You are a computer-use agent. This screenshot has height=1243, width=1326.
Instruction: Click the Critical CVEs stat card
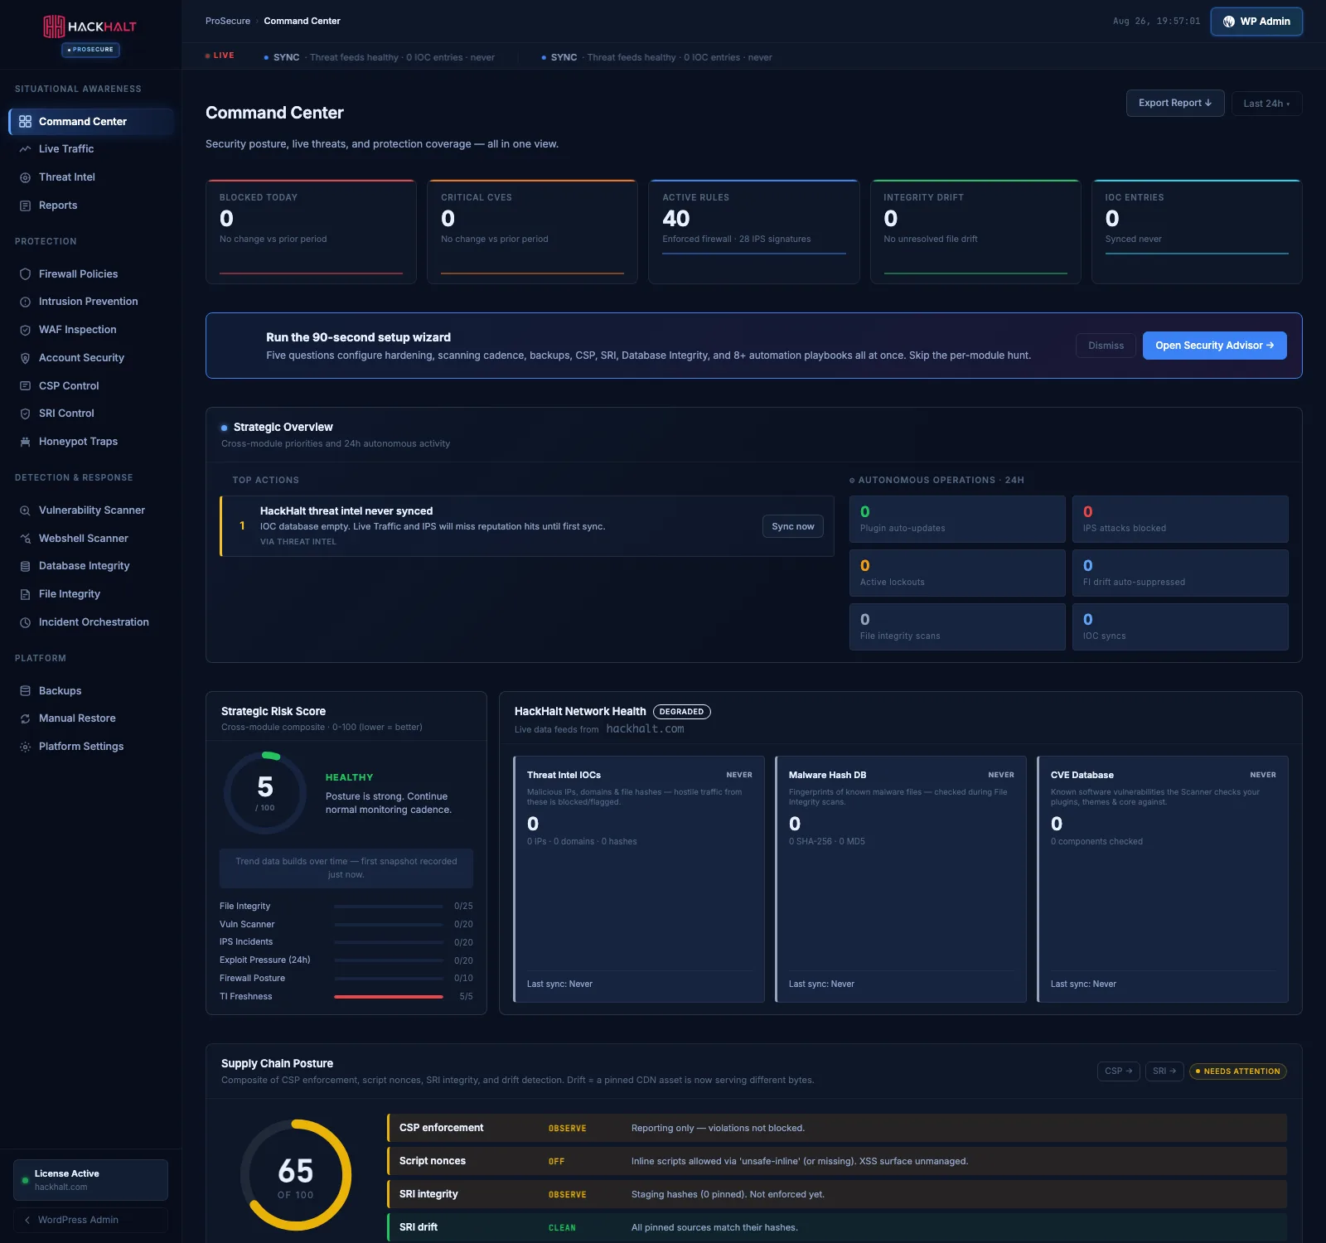click(x=532, y=232)
